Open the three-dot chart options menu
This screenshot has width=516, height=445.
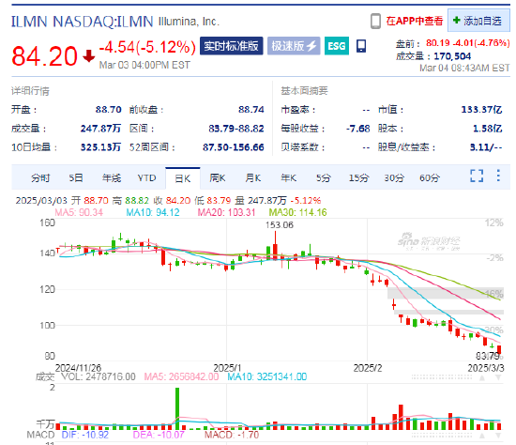tap(498, 176)
